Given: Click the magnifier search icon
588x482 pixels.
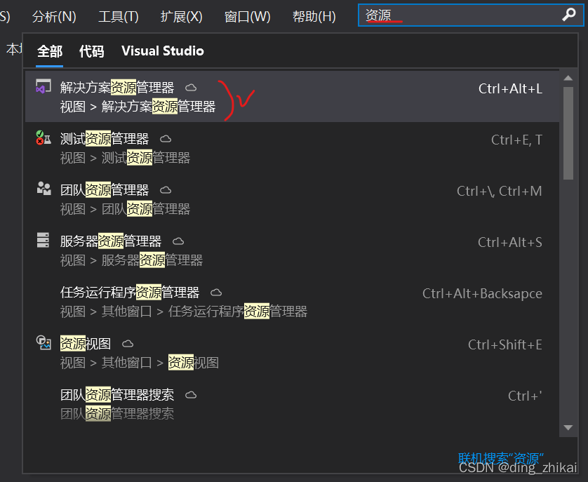Looking at the screenshot, I should click(x=569, y=15).
